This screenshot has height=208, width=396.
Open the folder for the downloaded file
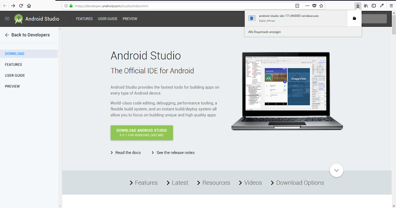354,18
